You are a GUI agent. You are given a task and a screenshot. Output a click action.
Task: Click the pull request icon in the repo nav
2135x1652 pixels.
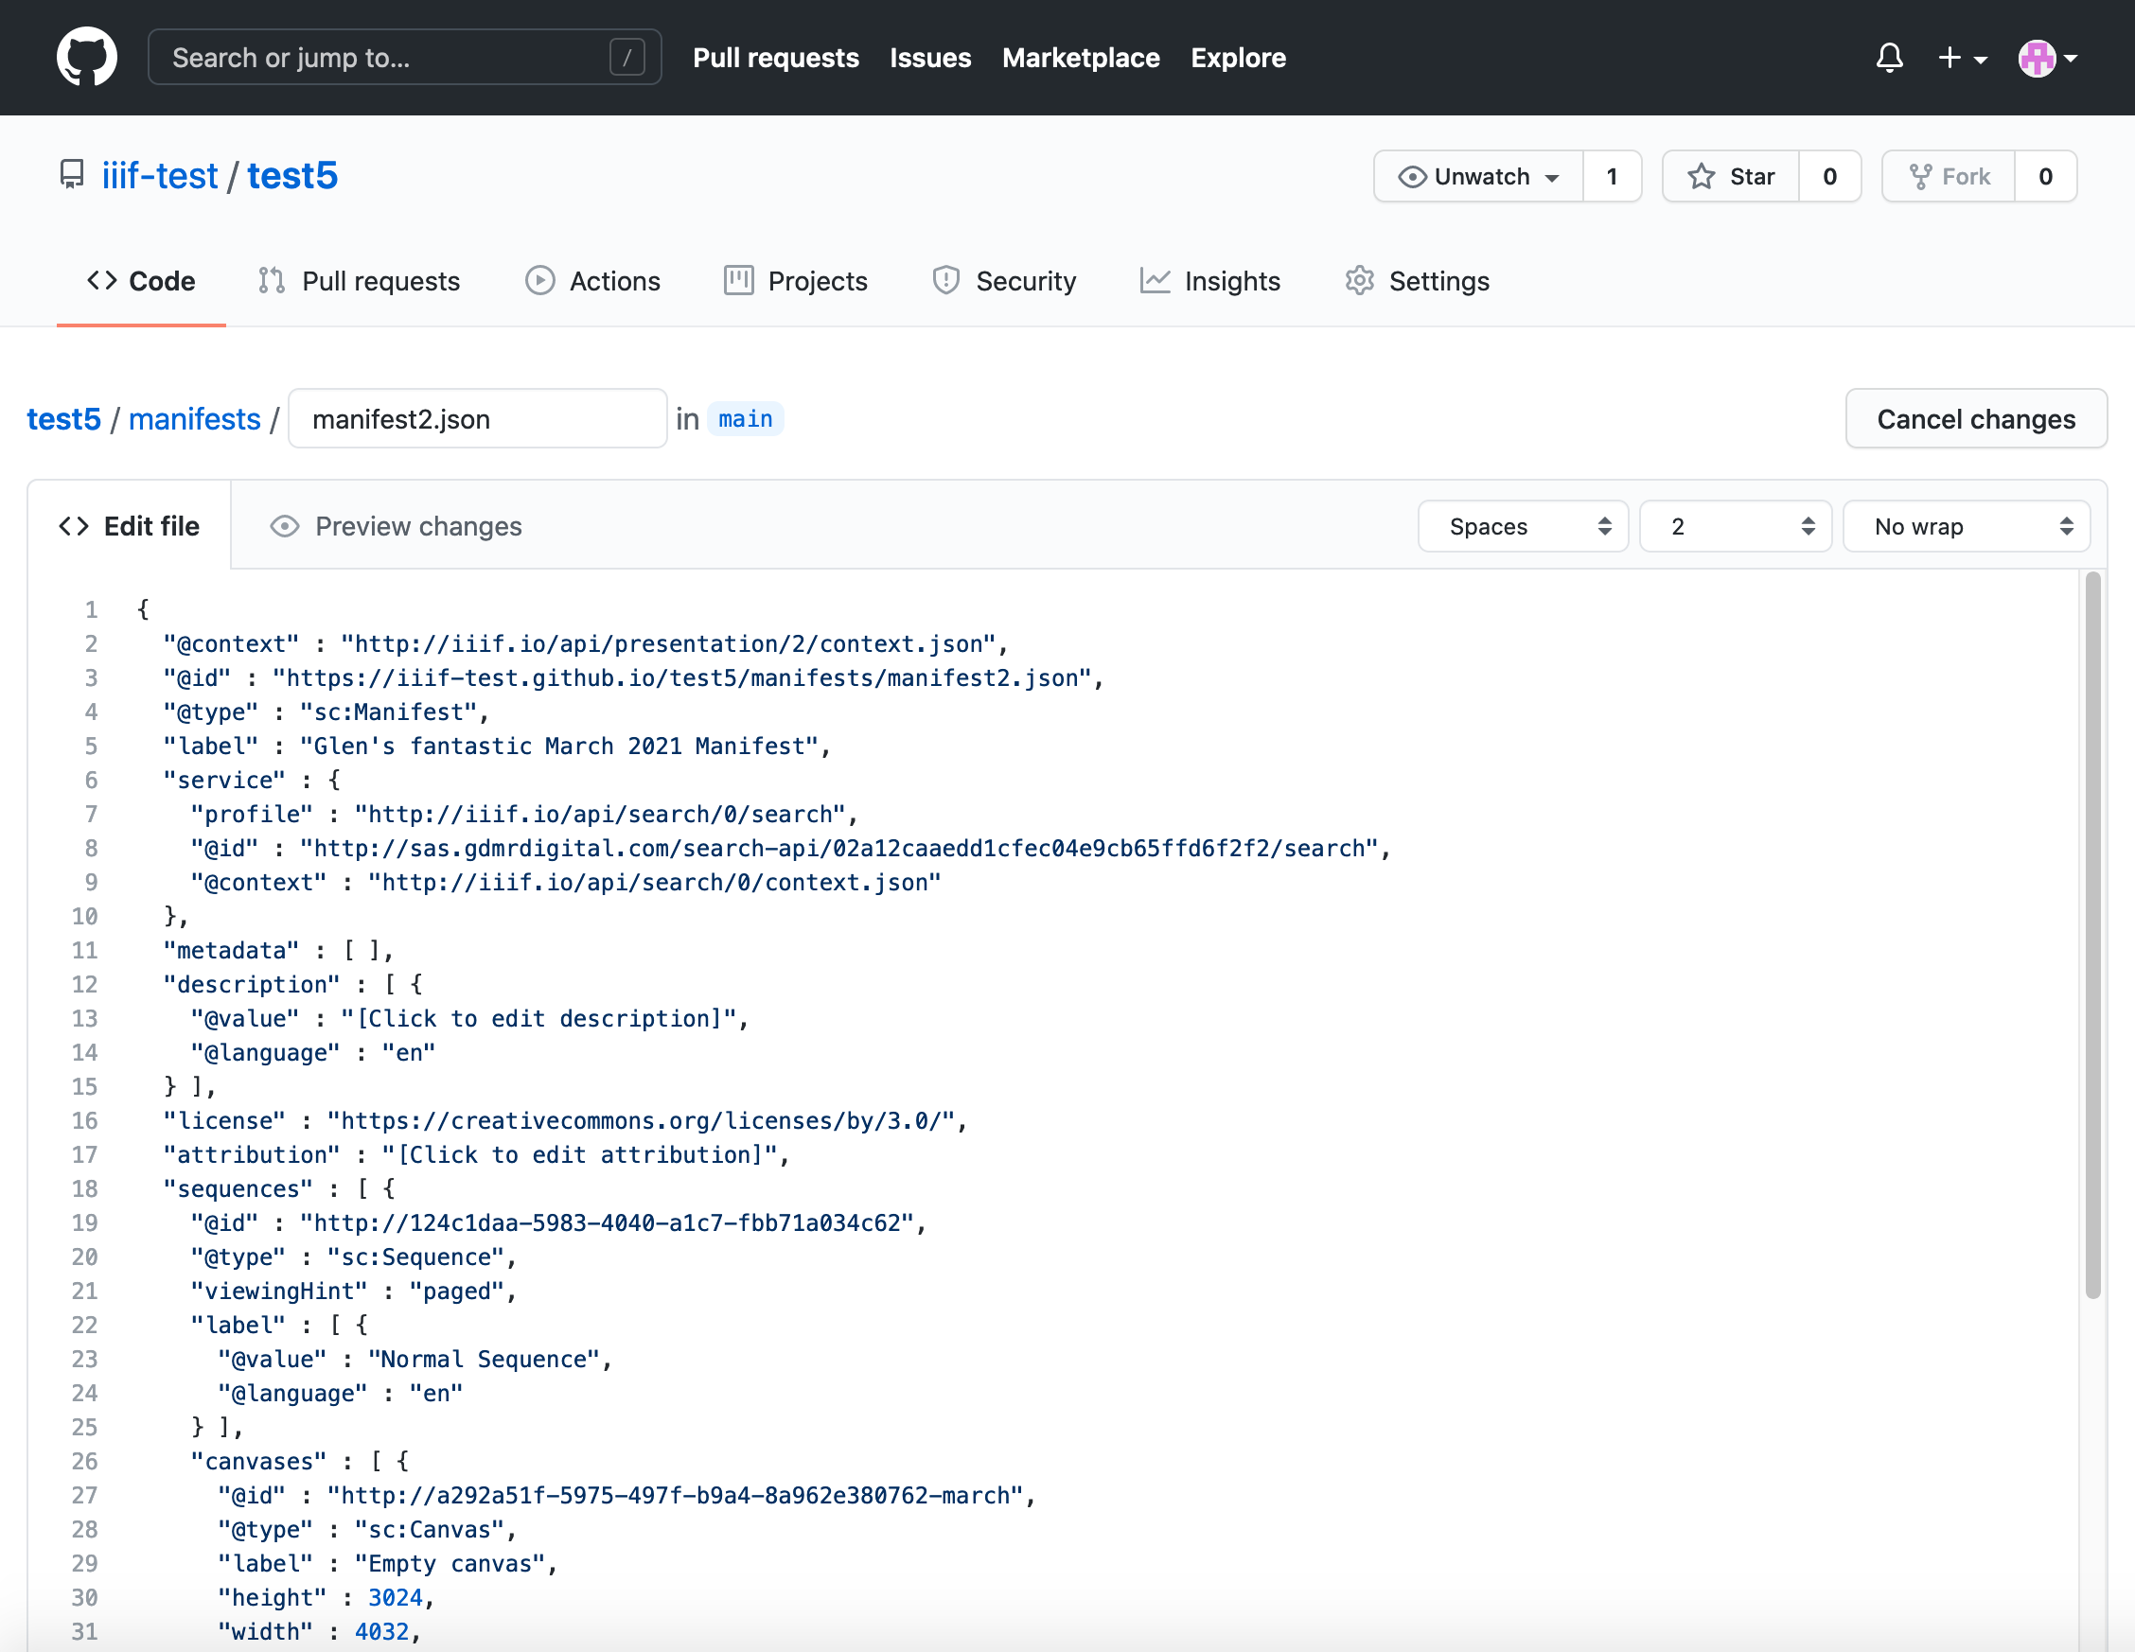272,281
